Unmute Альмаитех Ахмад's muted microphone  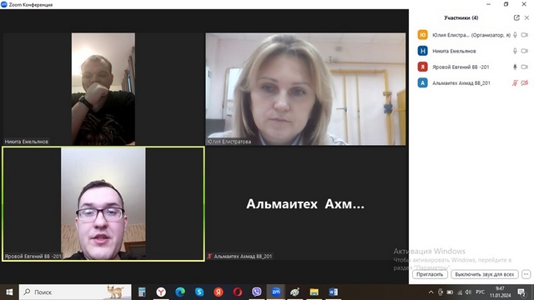tap(515, 83)
